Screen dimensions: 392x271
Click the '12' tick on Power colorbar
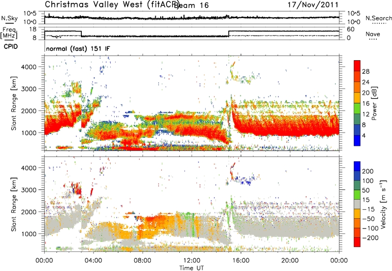pos(366,114)
